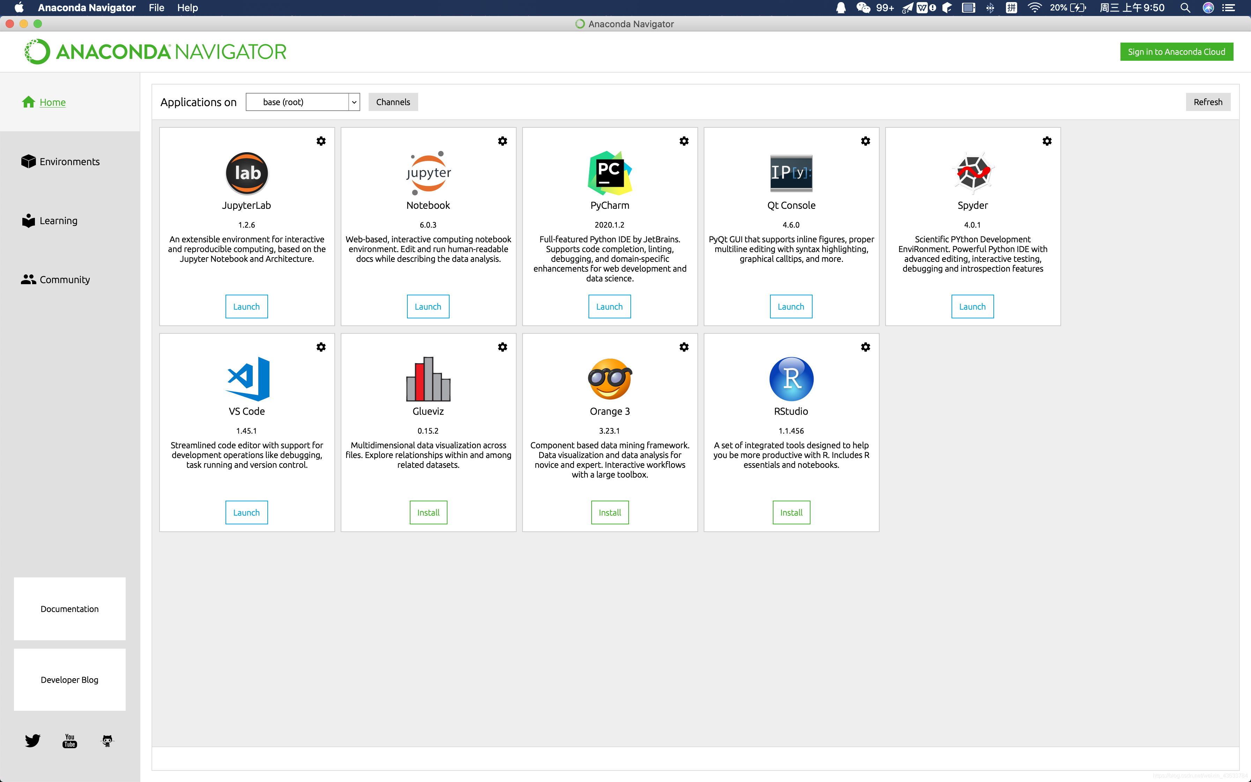Click the VS Code logo icon
1251x782 pixels.
pos(247,379)
